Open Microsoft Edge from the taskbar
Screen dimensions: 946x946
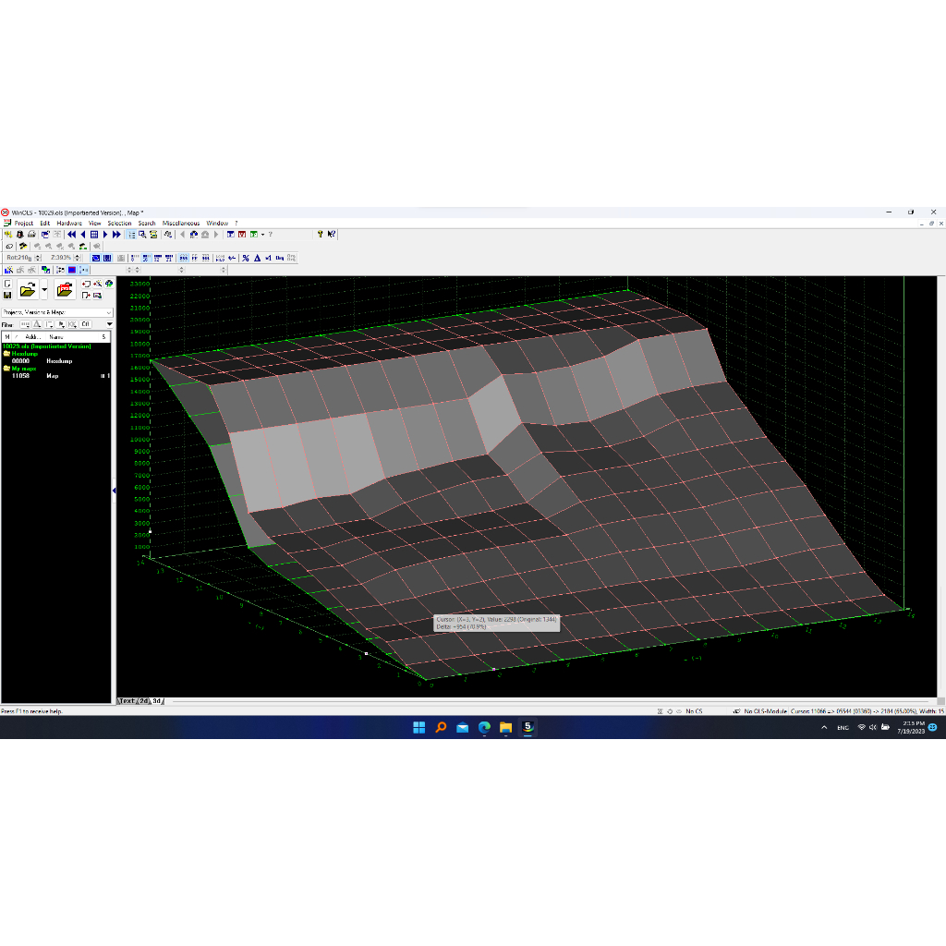coord(484,727)
